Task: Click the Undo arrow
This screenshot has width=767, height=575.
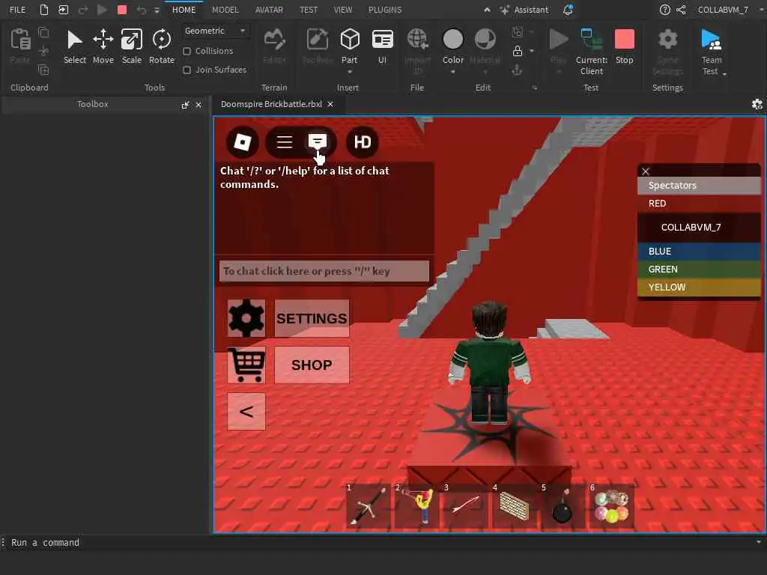Action: 141,10
